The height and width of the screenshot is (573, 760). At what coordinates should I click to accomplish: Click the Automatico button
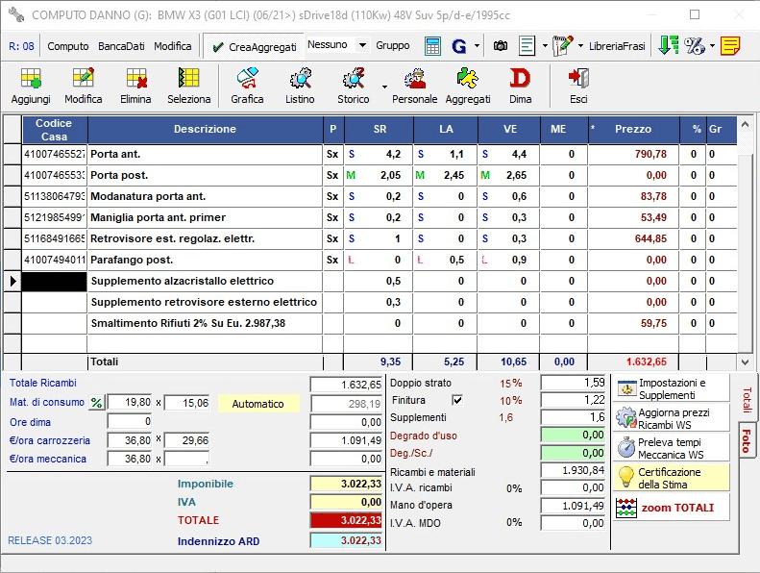pos(258,404)
